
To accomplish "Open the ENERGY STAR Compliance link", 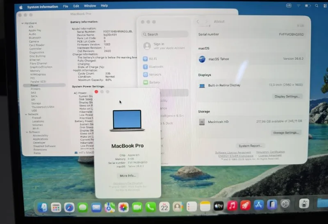I will pyautogui.click(x=236, y=156).
